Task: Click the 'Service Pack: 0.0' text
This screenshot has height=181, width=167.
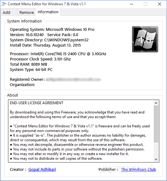Action: (x=63, y=35)
